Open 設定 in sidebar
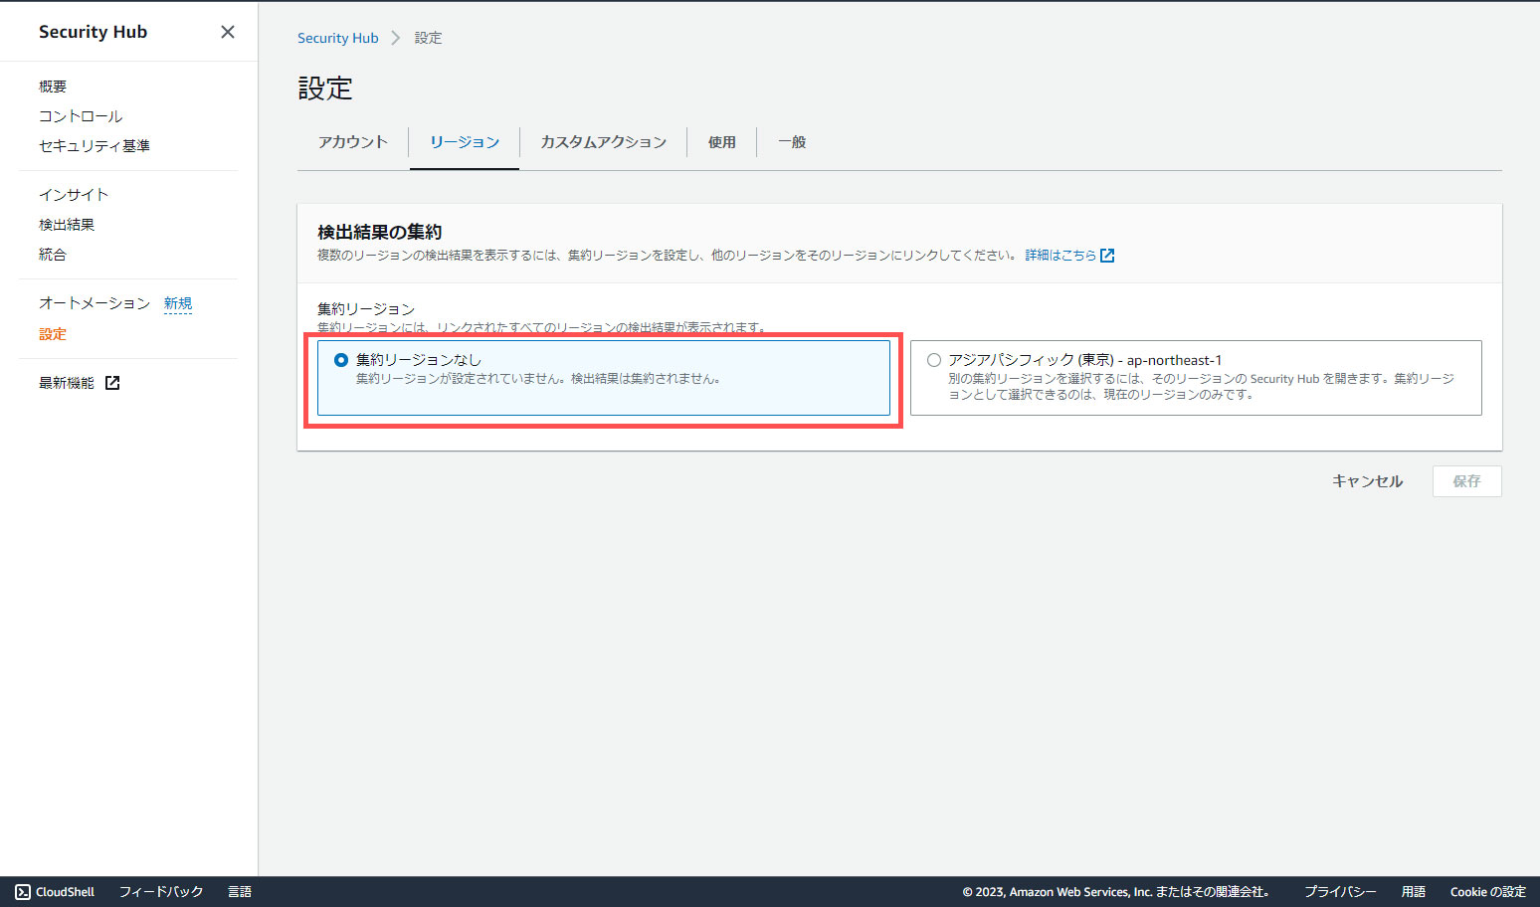The height and width of the screenshot is (907, 1540). pos(53,334)
